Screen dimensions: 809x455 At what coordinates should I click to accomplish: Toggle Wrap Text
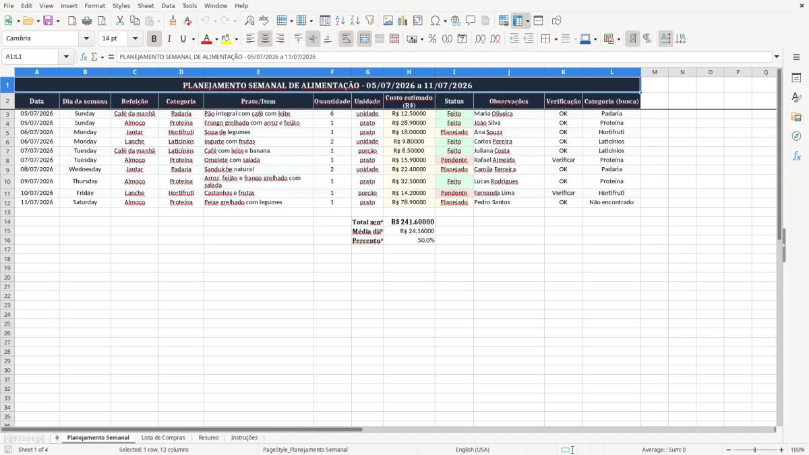point(346,39)
